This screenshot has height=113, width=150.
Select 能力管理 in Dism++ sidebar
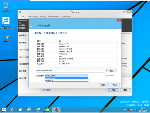(23, 71)
